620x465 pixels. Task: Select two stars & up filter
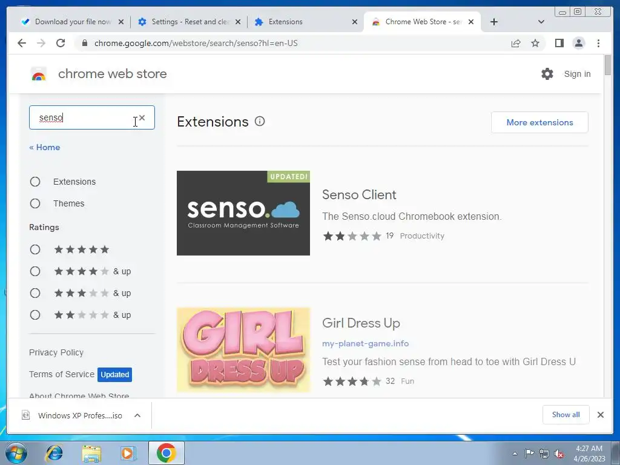point(35,315)
